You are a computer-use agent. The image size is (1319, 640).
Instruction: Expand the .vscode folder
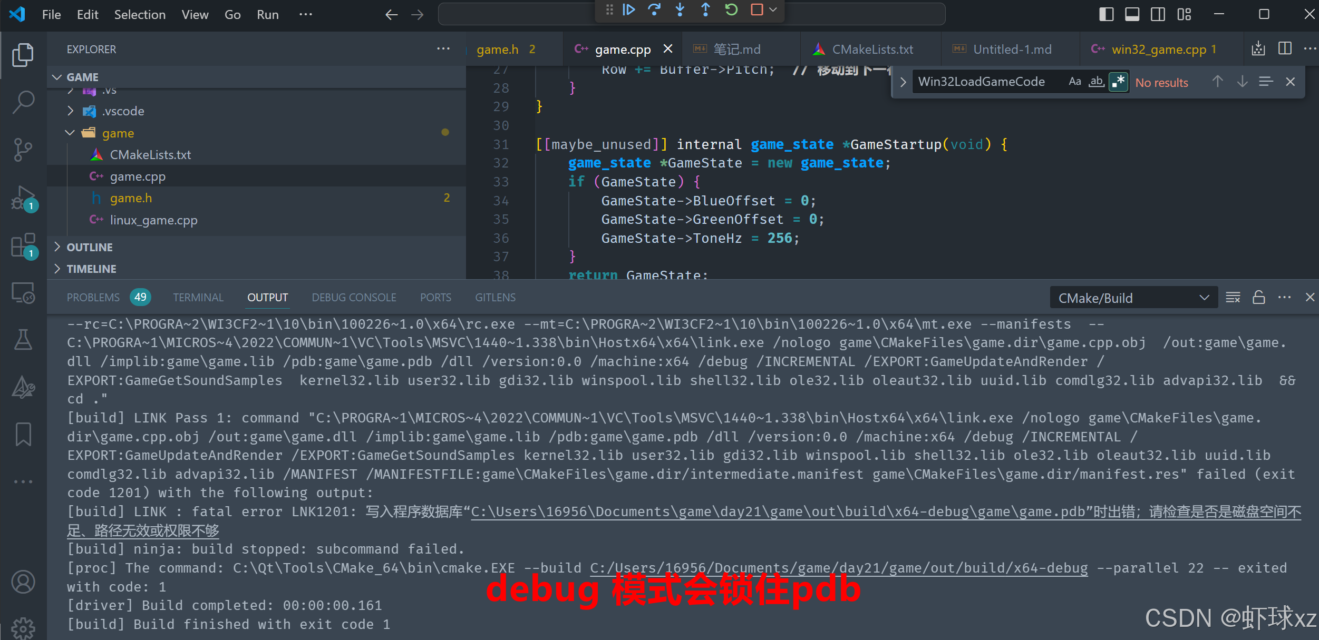(71, 111)
